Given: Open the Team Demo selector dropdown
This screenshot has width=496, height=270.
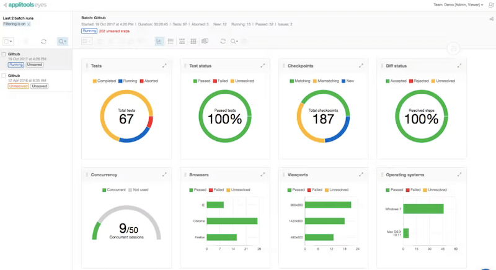Looking at the screenshot, I should click(458, 5).
